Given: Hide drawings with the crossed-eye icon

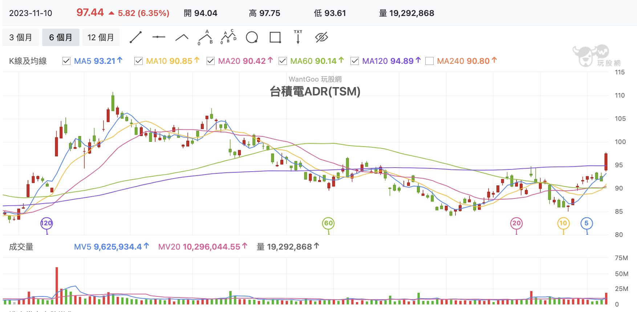Looking at the screenshot, I should (321, 37).
